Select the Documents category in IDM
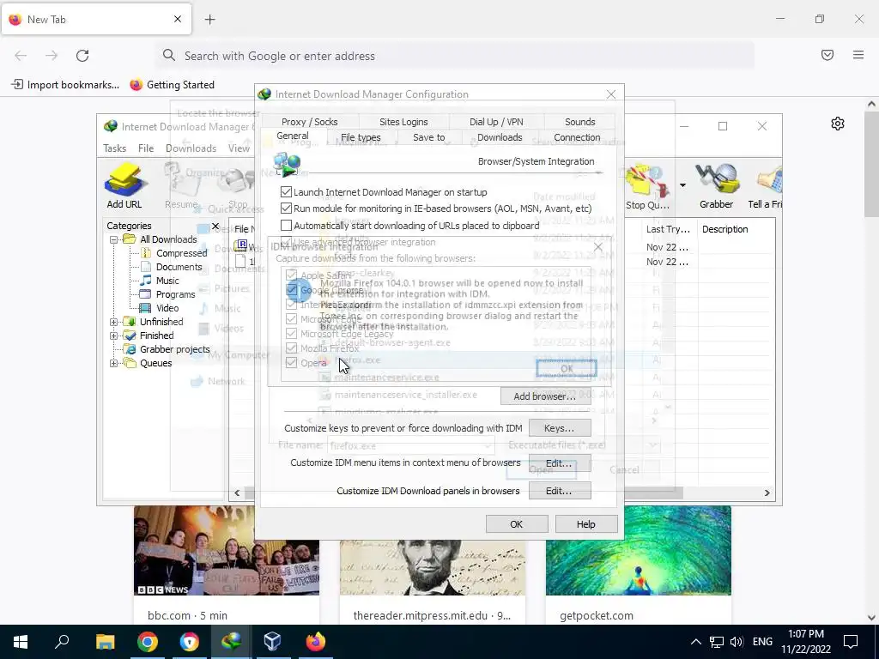Viewport: 879px width, 659px height. 179,267
